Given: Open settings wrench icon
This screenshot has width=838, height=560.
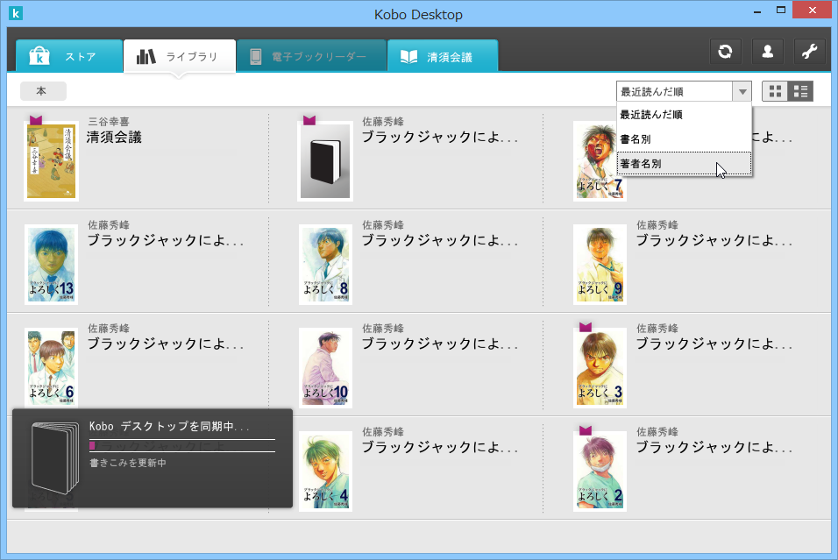Looking at the screenshot, I should [809, 52].
